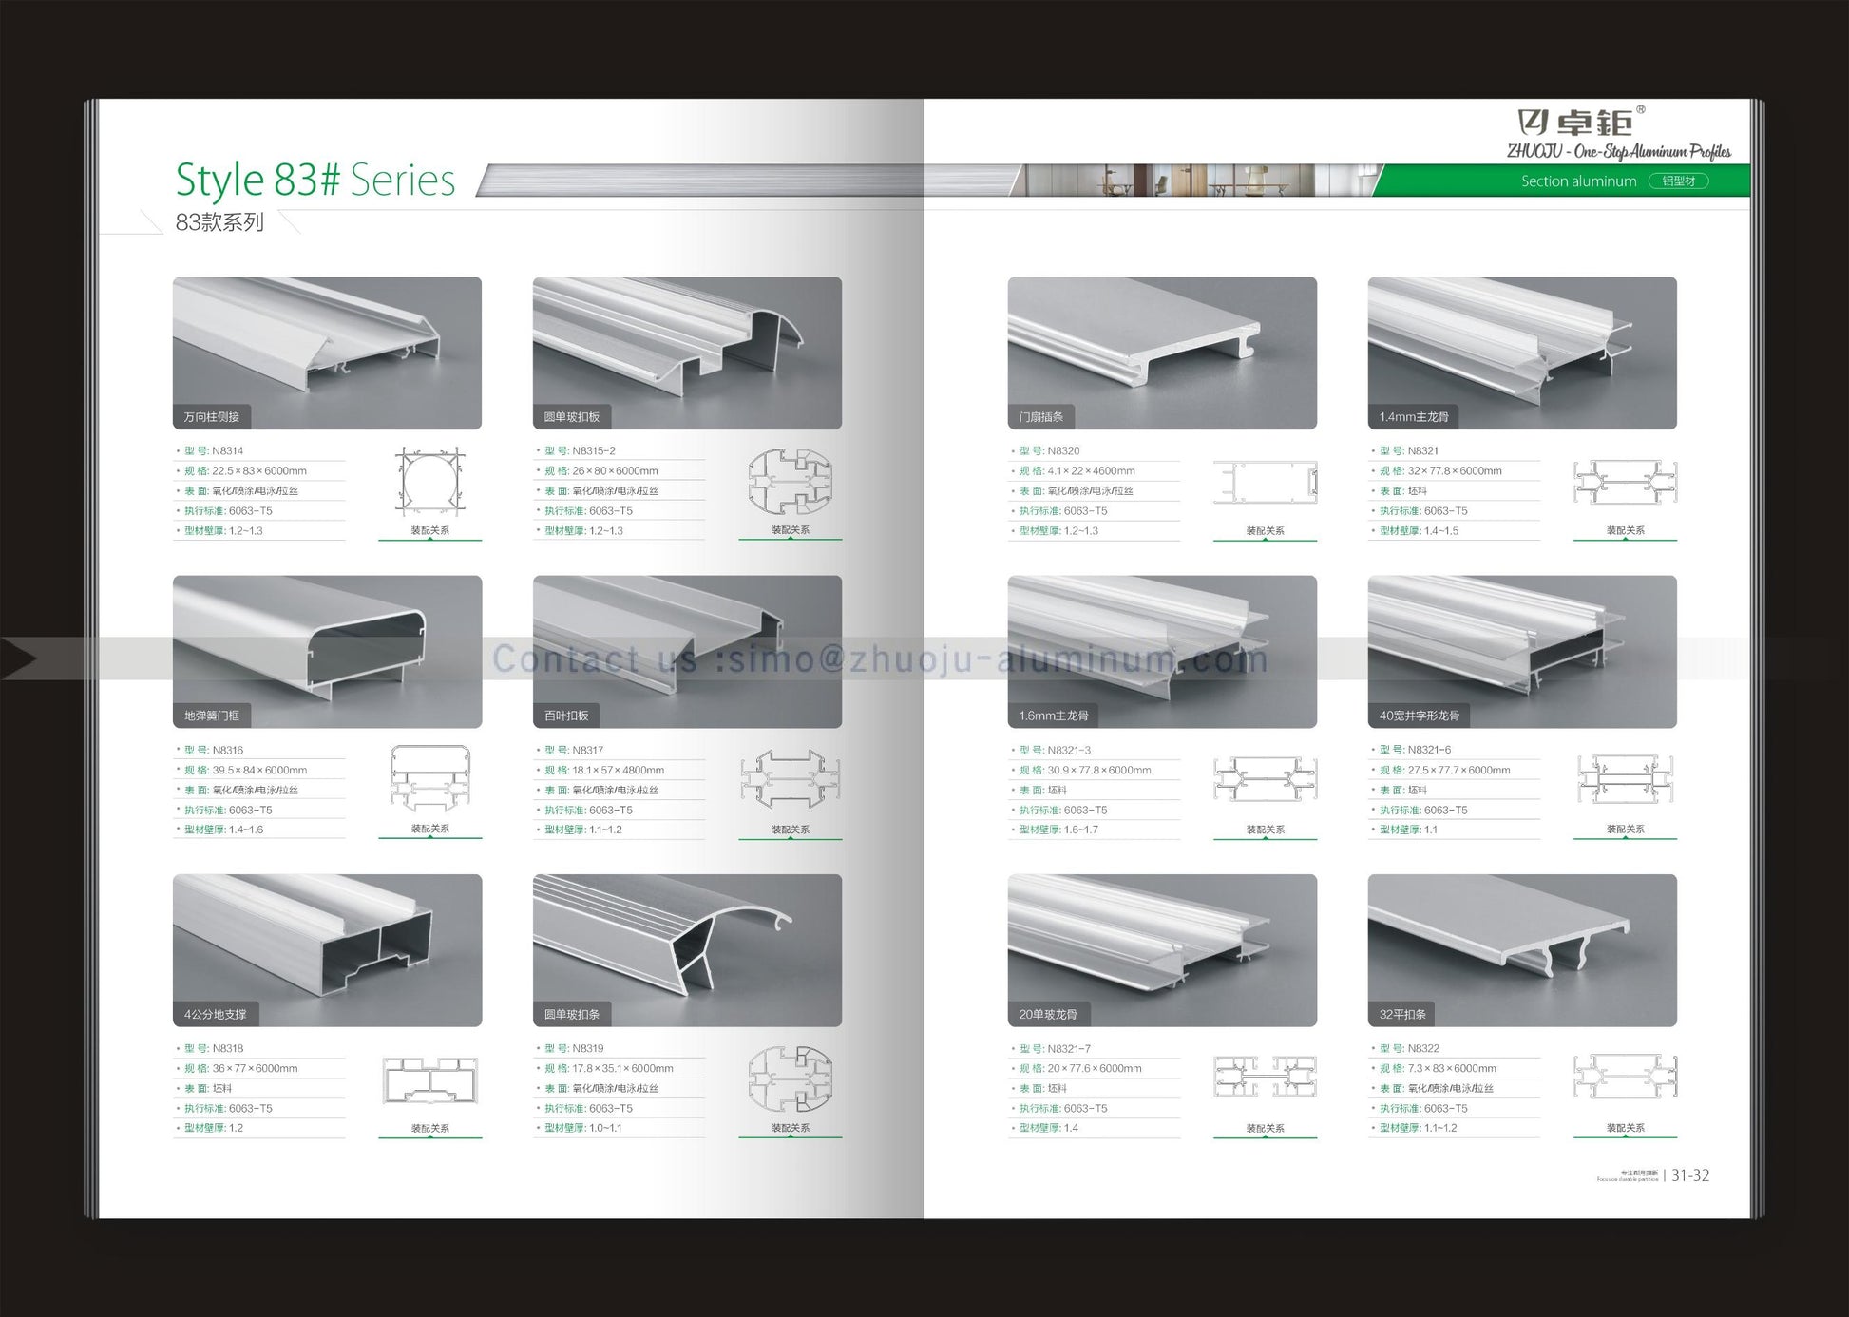Click the N8319 round assembly diagram
This screenshot has width=1849, height=1317.
tap(790, 1079)
